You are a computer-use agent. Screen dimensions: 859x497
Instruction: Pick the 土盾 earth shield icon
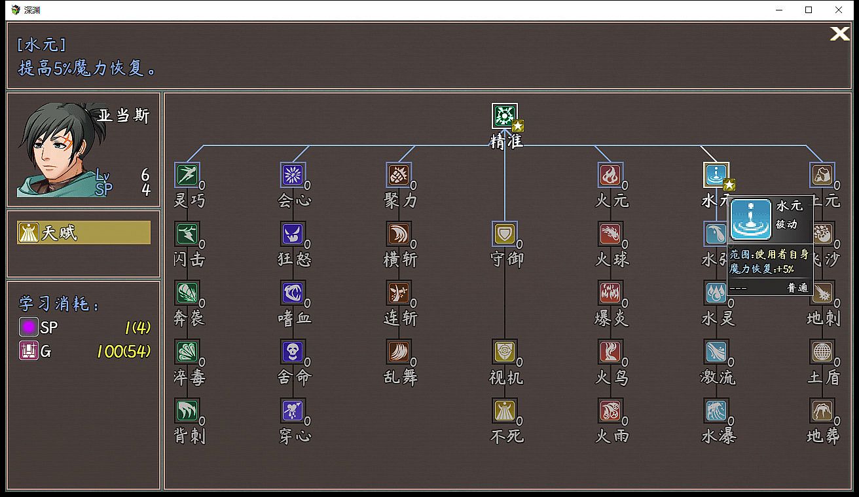[822, 352]
